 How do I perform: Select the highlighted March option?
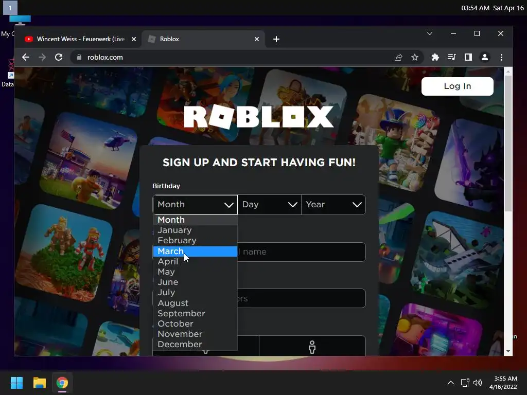tap(195, 251)
